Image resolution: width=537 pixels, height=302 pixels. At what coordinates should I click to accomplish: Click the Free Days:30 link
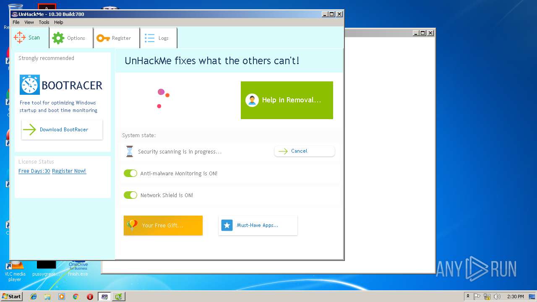click(x=34, y=171)
